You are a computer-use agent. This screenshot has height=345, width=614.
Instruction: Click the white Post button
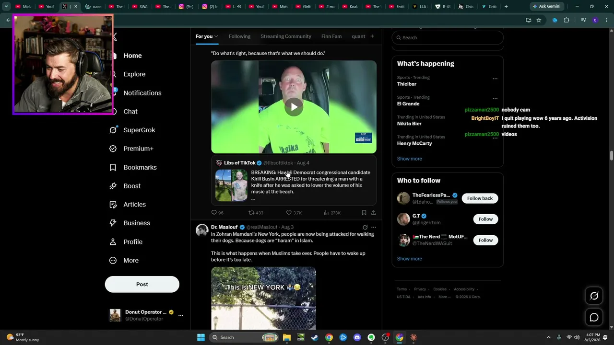click(142, 284)
